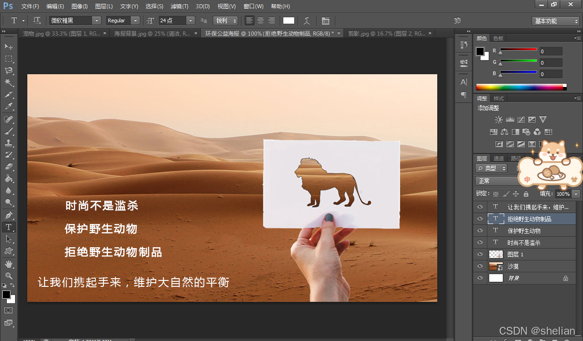Screen dimensions: 583x341
Task: Open the History panel icon
Action: click(464, 45)
